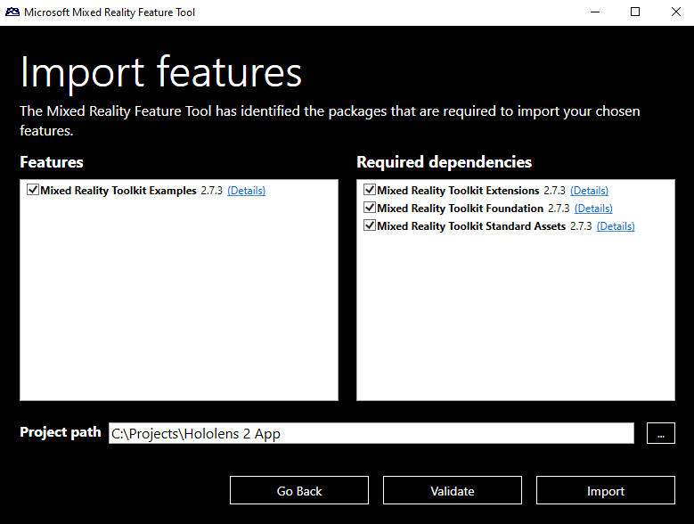Select the Mixed Reality Toolkit Examples text
Screen dimensions: 694x524
118,191
